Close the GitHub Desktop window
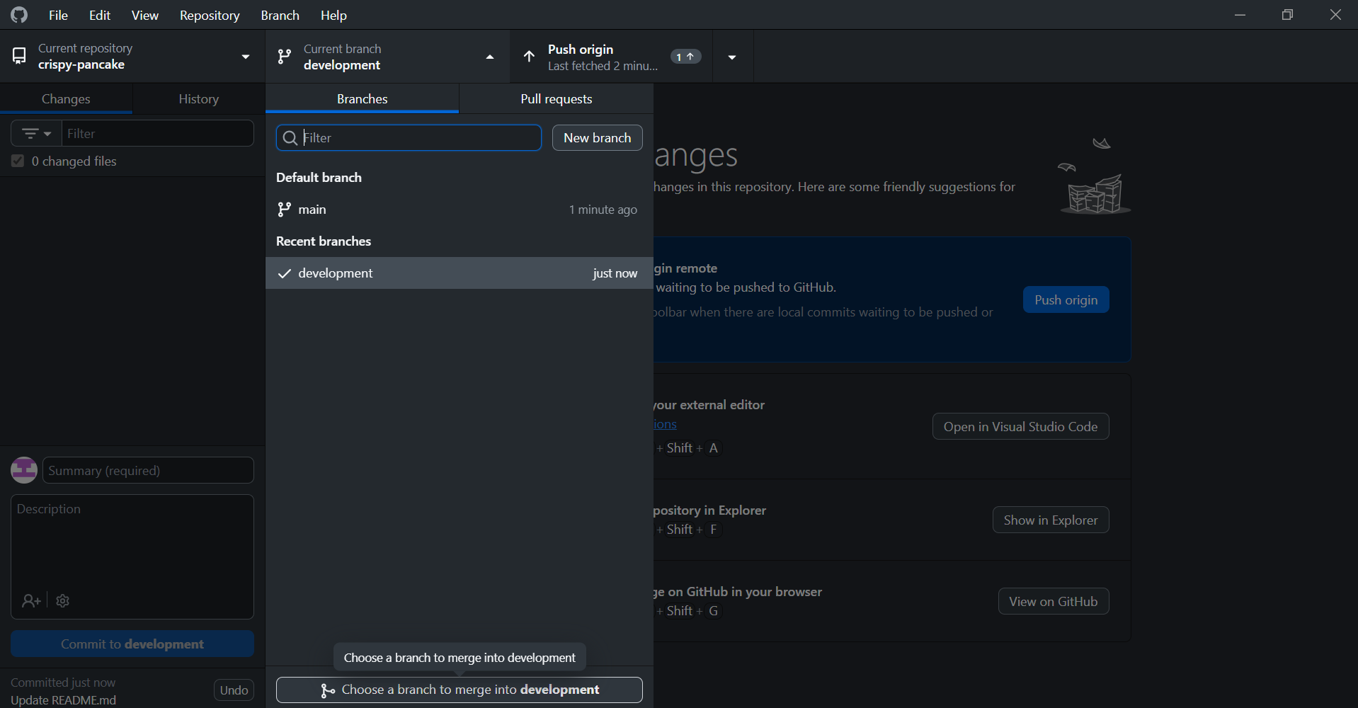Viewport: 1358px width, 708px height. coord(1335,15)
